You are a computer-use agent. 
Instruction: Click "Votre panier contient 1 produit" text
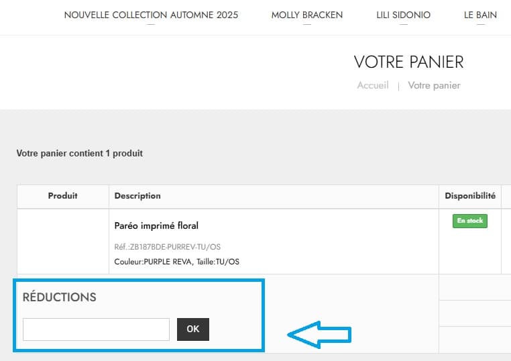point(80,154)
